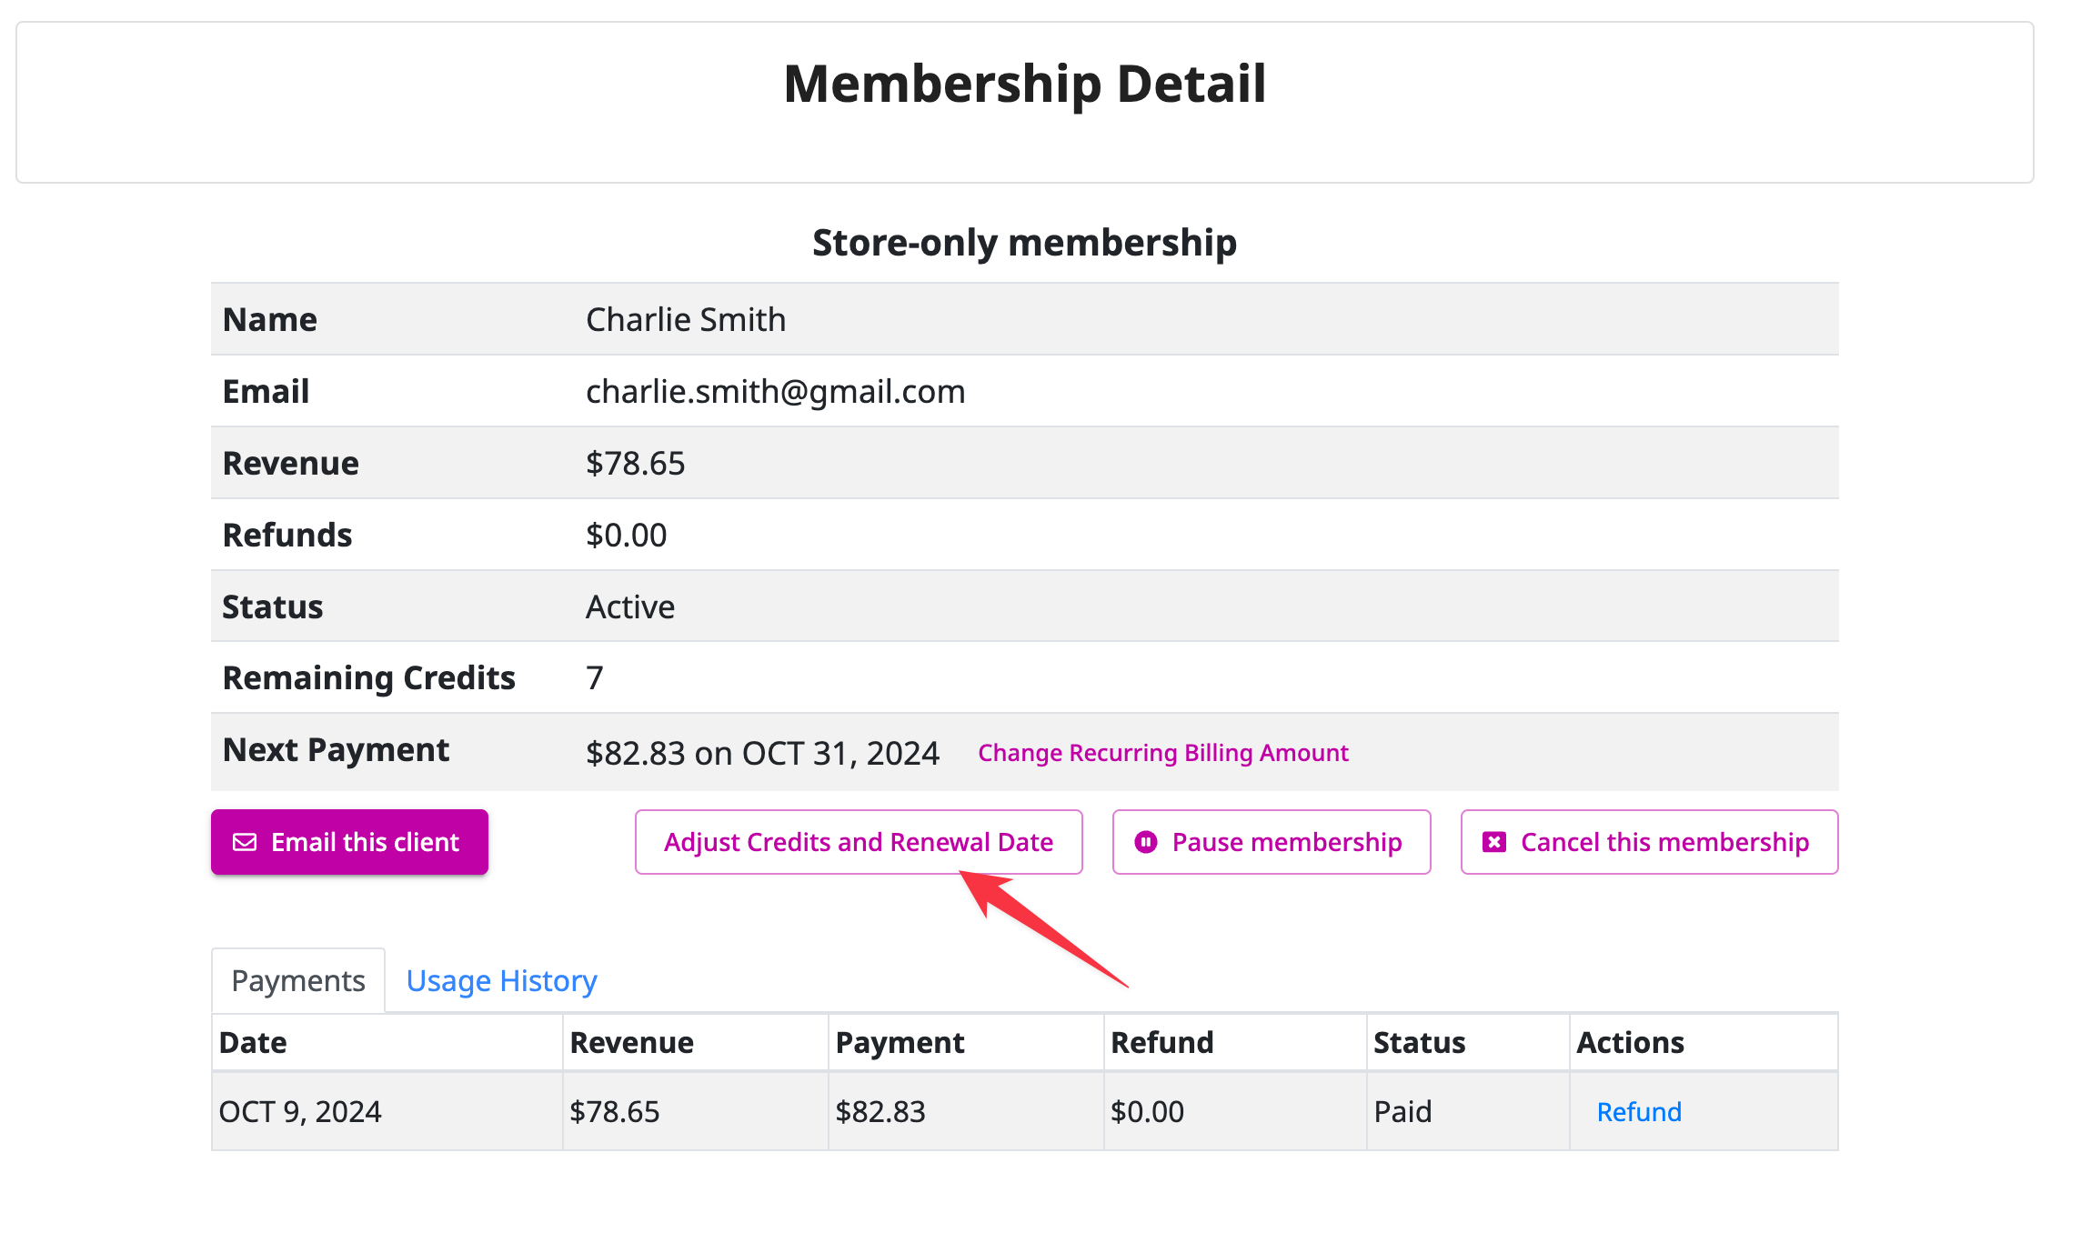Image resolution: width=2081 pixels, height=1253 pixels.
Task: Email this client
Action: pos(349,842)
